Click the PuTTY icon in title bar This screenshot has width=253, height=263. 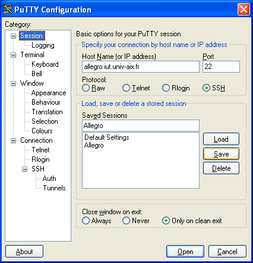pyautogui.click(x=8, y=9)
